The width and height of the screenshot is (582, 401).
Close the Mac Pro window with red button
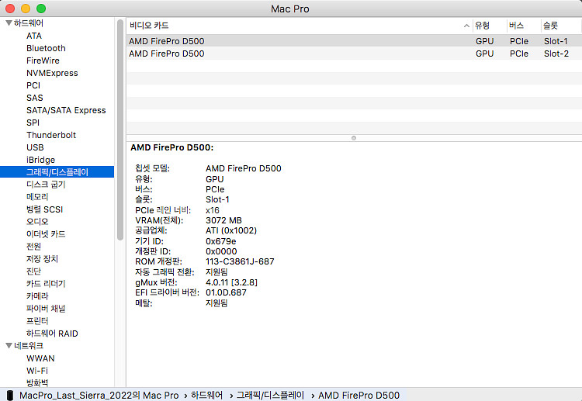[x=10, y=9]
